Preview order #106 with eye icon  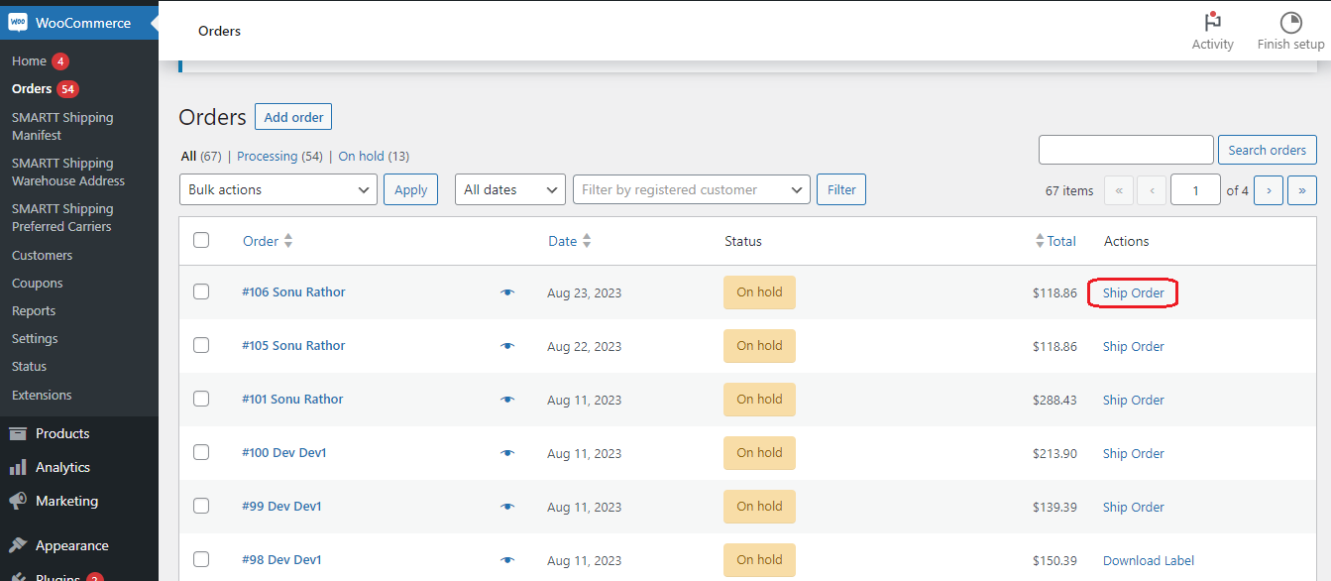pyautogui.click(x=507, y=292)
